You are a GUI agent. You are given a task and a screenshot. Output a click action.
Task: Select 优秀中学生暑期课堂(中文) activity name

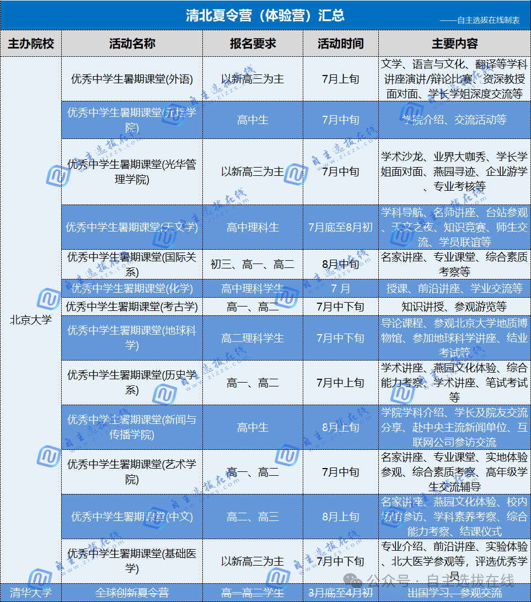pos(132,517)
